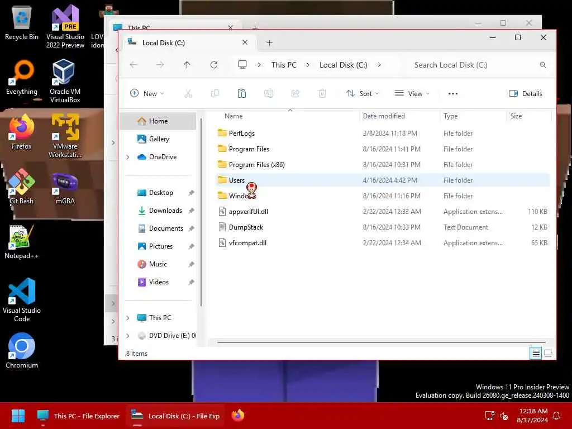
Task: Toggle the Details pane button
Action: pos(525,94)
